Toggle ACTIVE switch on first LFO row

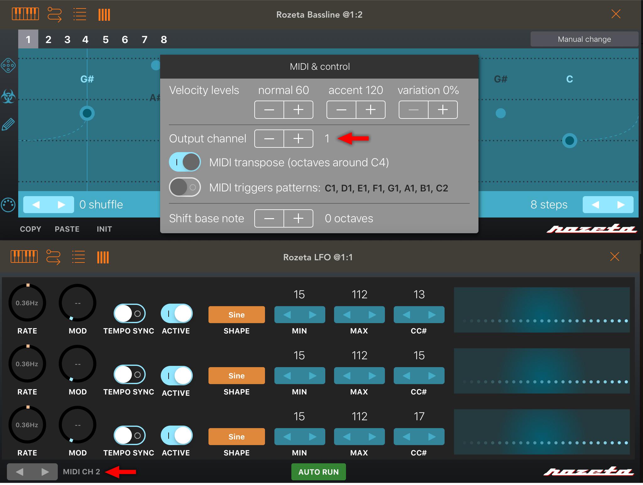(x=176, y=313)
